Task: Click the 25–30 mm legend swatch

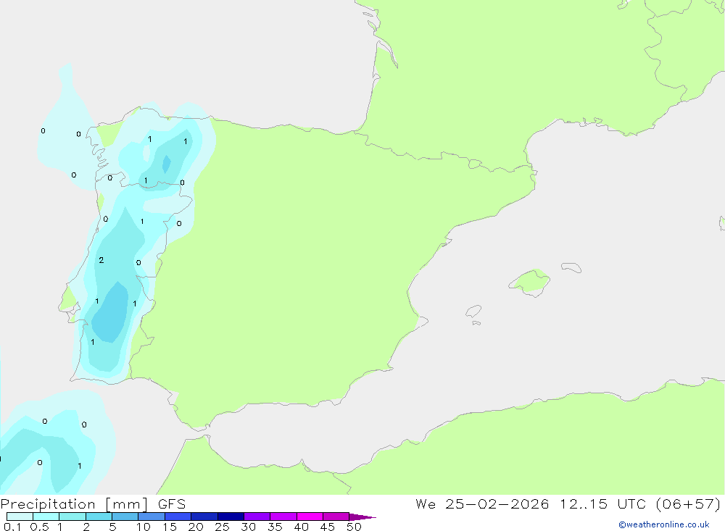Action: point(231,517)
